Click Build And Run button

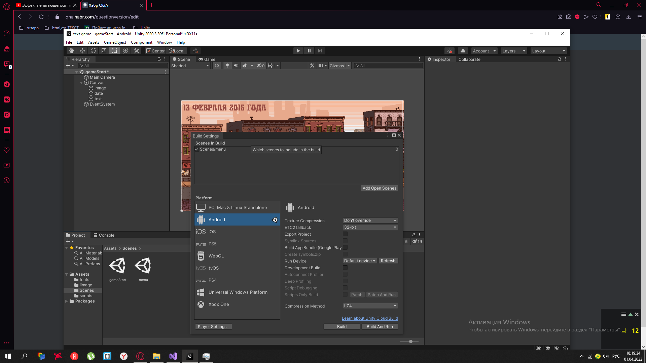coord(380,327)
